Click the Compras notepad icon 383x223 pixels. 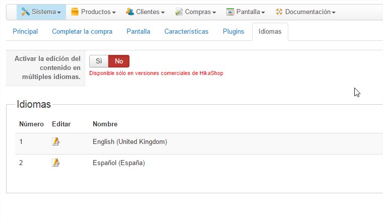179,12
